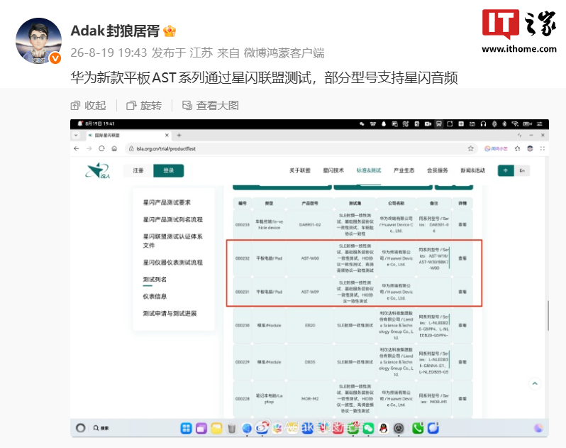Open the blue browser globe in dock
The image size is (566, 448).
tap(247, 428)
